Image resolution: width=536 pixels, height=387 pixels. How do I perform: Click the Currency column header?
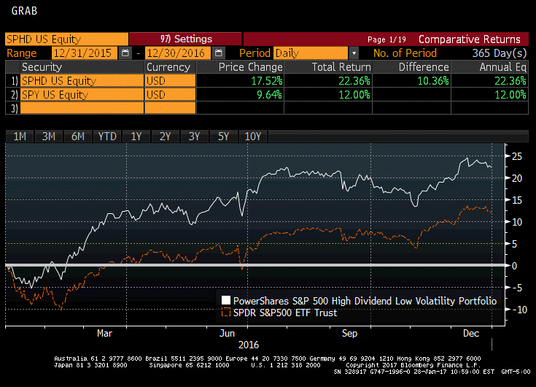click(170, 67)
